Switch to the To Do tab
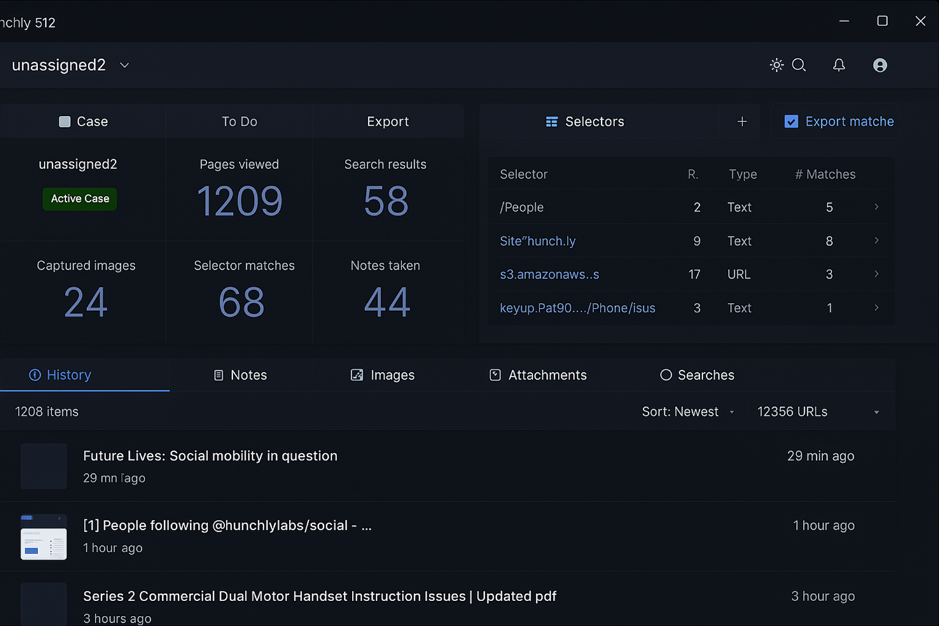 click(x=239, y=122)
